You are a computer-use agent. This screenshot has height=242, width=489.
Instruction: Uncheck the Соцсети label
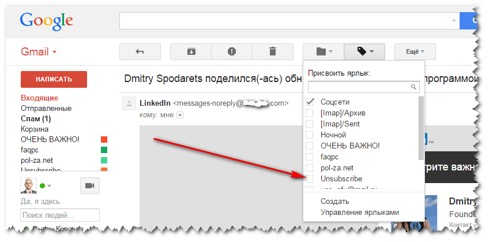[x=309, y=102]
